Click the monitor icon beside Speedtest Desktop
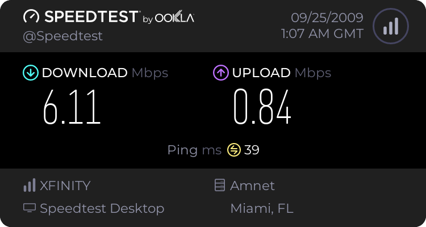The image size is (426, 227). [x=30, y=208]
